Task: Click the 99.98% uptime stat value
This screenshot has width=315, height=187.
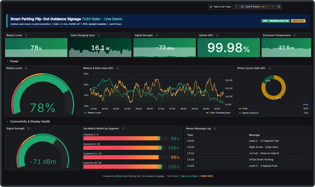Action: [228, 48]
